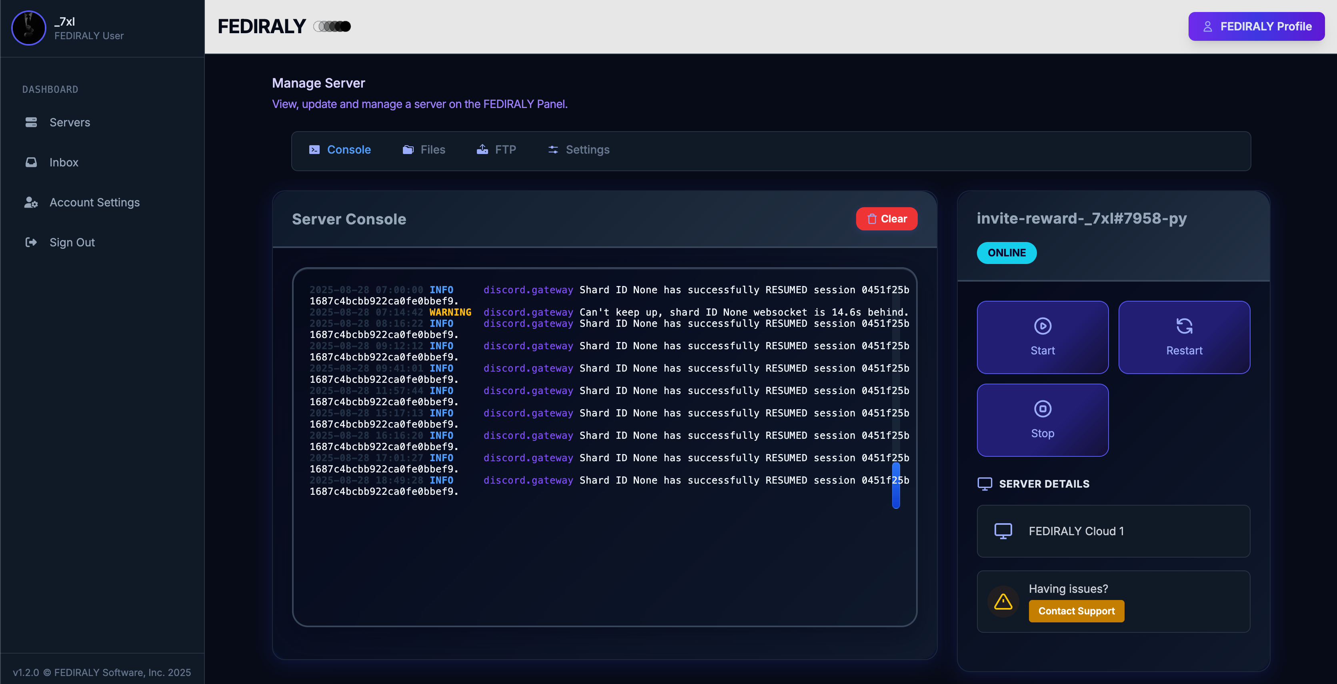
Task: Click the Settings sliders icon
Action: click(x=553, y=150)
